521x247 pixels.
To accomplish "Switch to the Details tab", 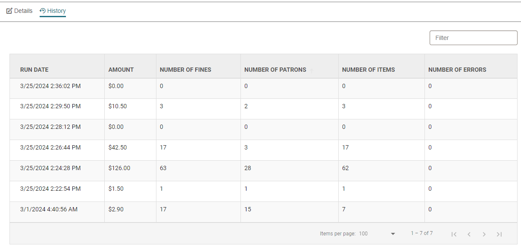I will coord(19,11).
